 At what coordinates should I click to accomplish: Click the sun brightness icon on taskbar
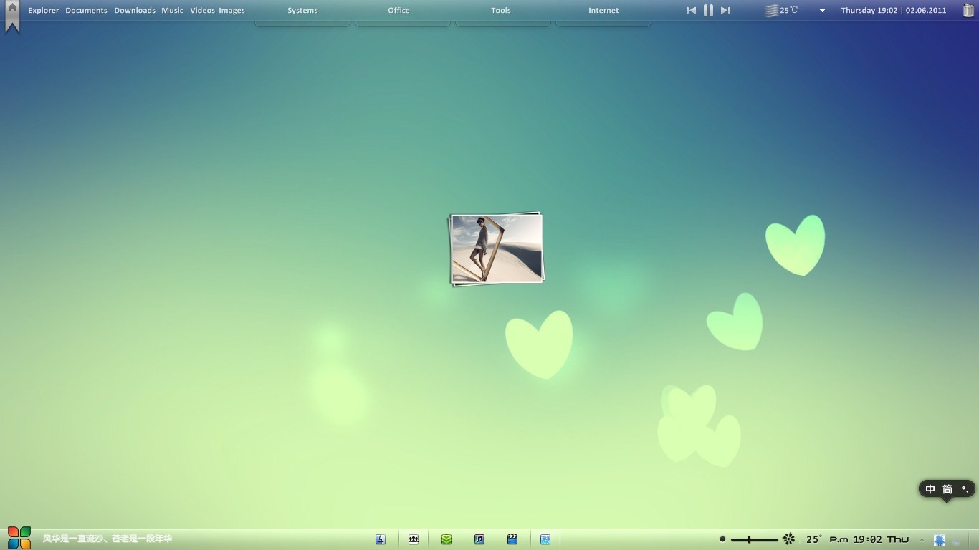789,539
